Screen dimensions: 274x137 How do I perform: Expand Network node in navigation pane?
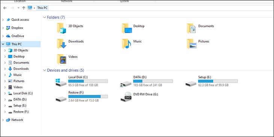point(3,120)
